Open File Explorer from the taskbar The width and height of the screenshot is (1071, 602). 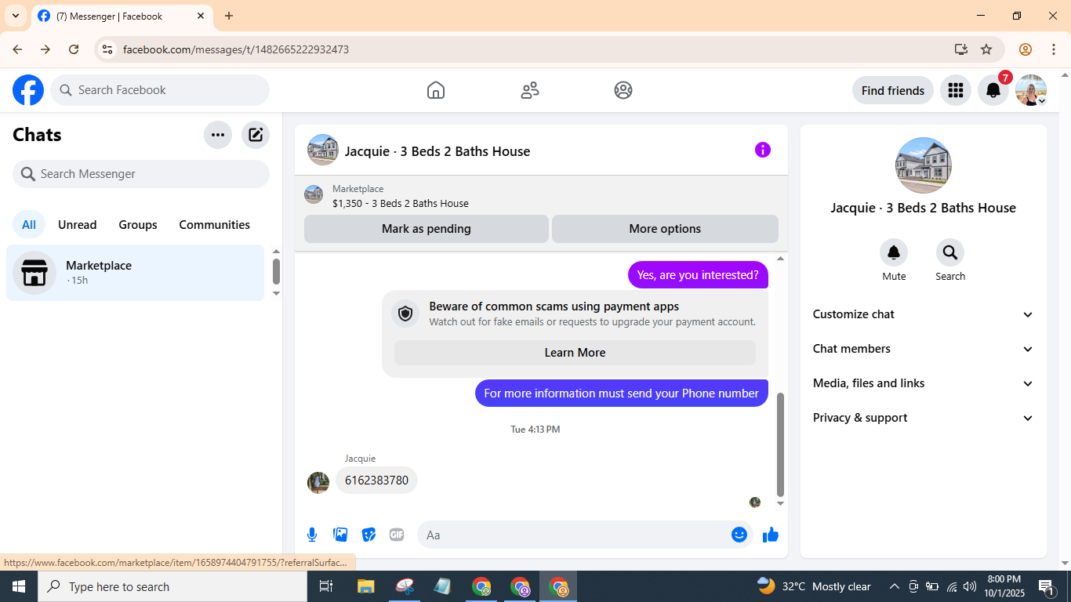tap(366, 586)
